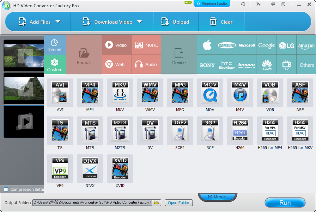316x212 pixels.
Task: Pick the 3GP2 format icon
Action: pos(180,130)
